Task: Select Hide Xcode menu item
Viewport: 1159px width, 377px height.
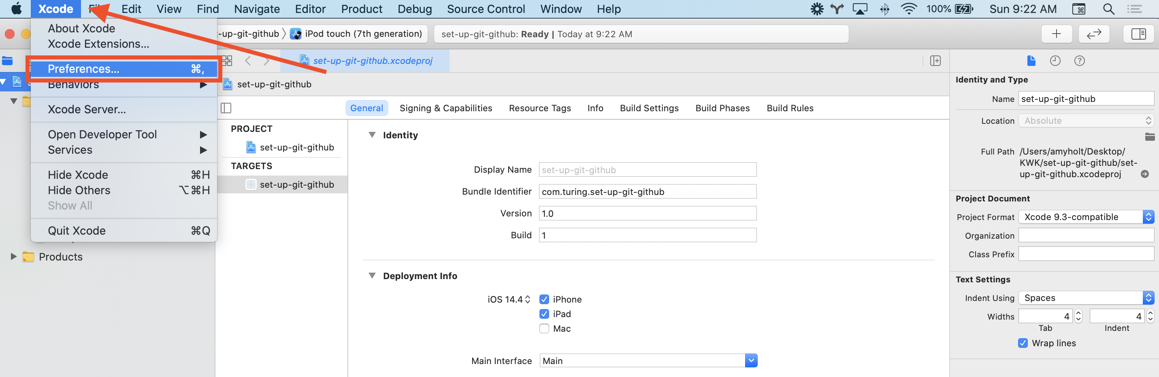Action: [x=124, y=175]
